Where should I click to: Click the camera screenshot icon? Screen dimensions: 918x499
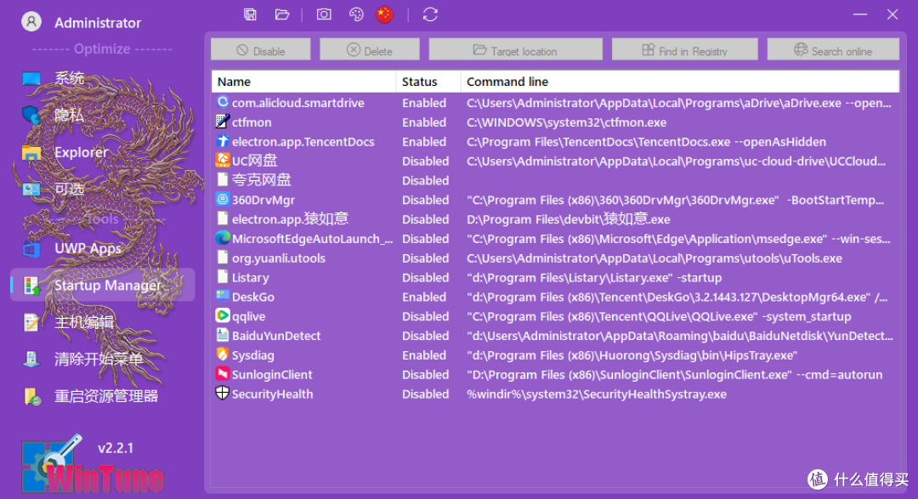click(x=324, y=14)
